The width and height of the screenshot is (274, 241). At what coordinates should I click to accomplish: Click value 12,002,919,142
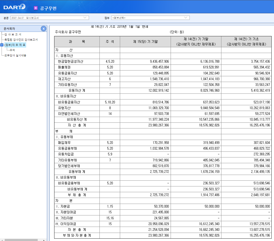(159, 91)
